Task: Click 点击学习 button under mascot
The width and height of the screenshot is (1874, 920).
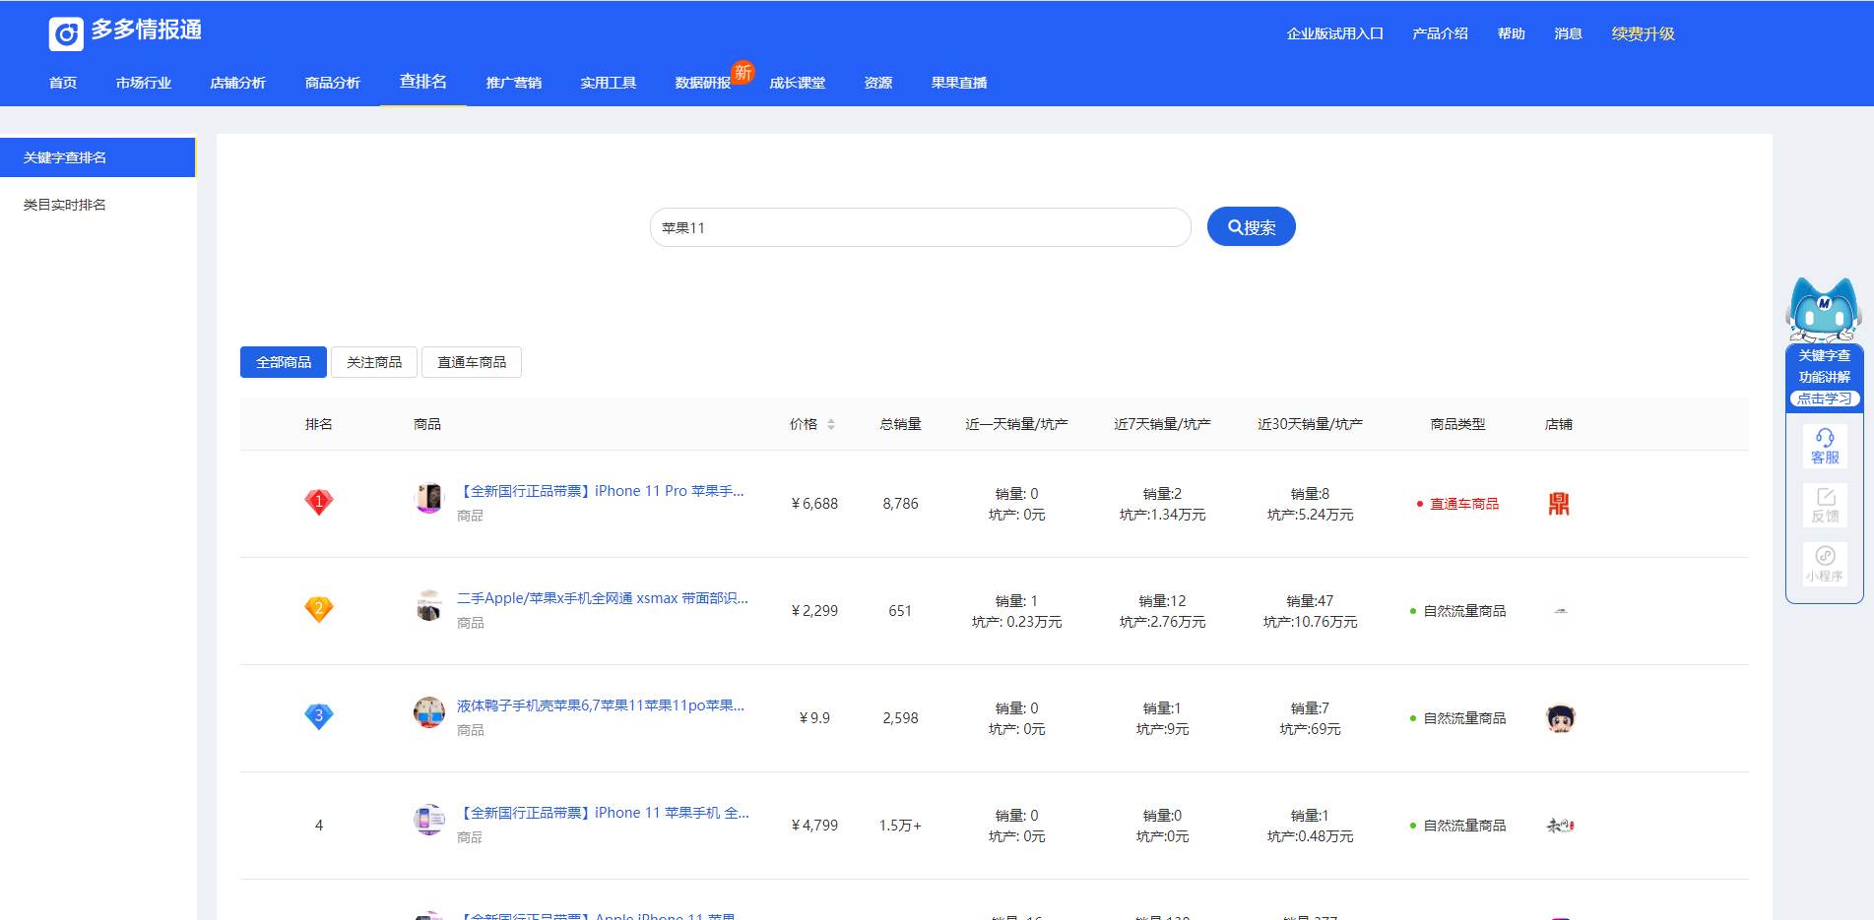Action: [x=1825, y=399]
